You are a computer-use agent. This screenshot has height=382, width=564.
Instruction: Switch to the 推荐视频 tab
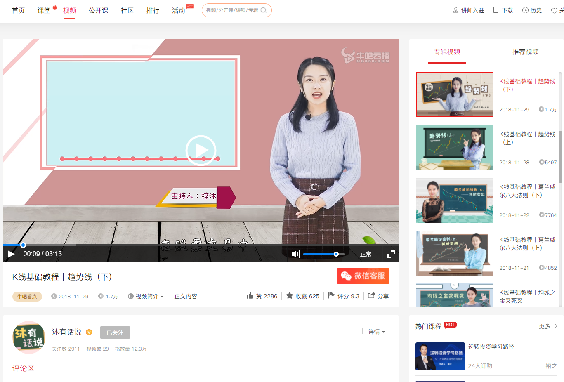pyautogui.click(x=525, y=52)
